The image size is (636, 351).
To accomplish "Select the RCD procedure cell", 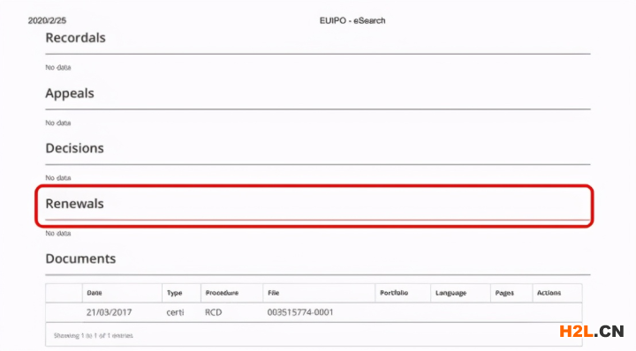I will (x=214, y=312).
